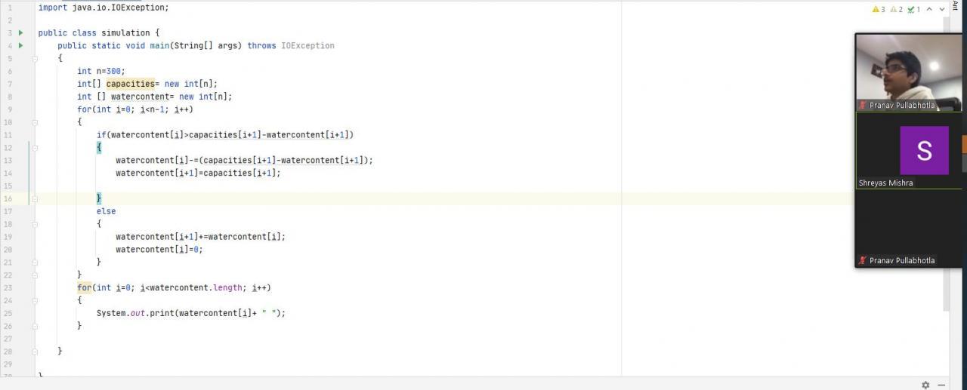Collapse the print loop block at line 24

pyautogui.click(x=35, y=300)
